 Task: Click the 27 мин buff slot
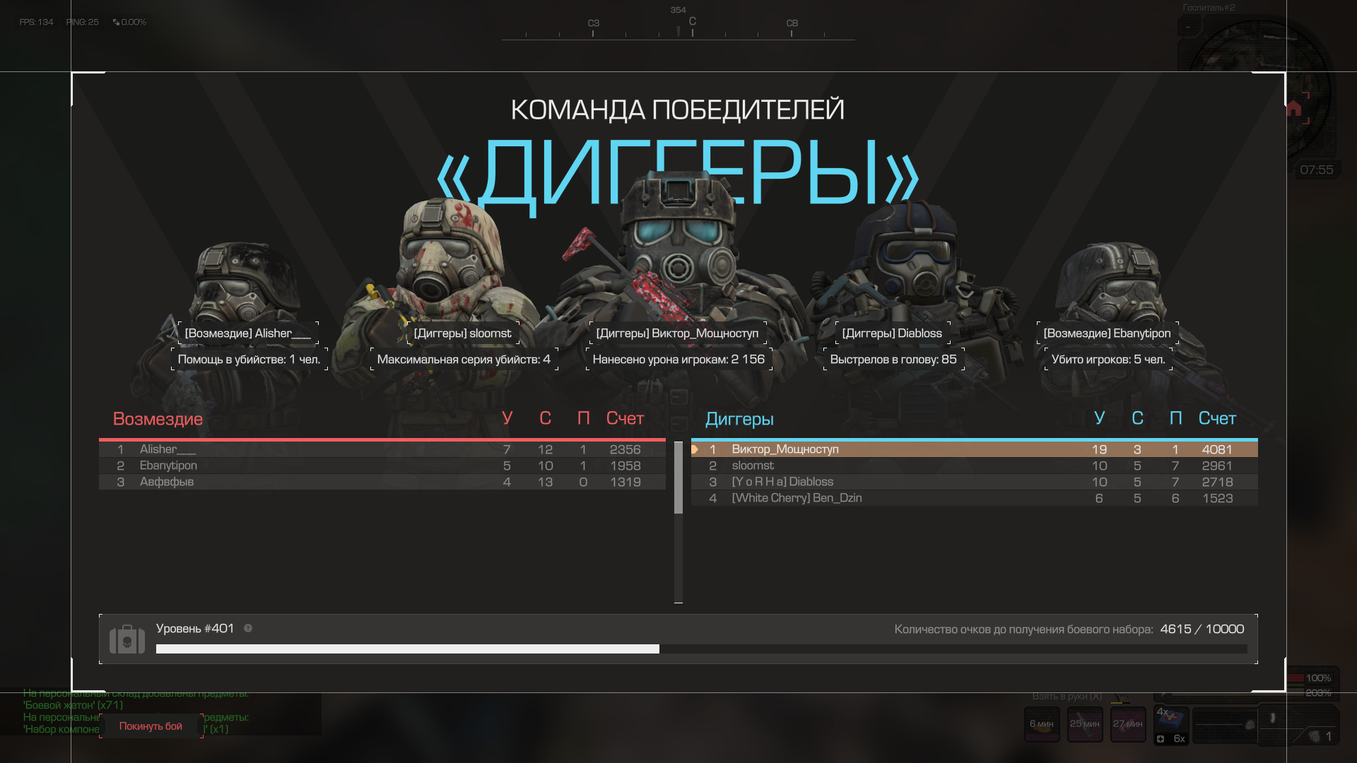[1128, 724]
